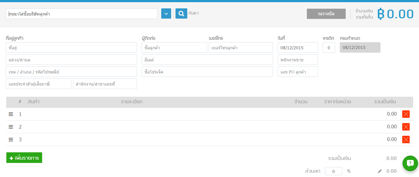The height and width of the screenshot is (177, 419).
Task: Click the สำนักงาน/สาขาเลขที่ branch field
Action: coord(105,84)
